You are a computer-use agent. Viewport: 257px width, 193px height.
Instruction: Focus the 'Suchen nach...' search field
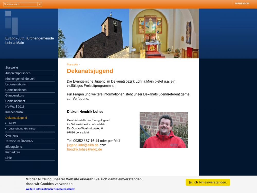(20, 4)
